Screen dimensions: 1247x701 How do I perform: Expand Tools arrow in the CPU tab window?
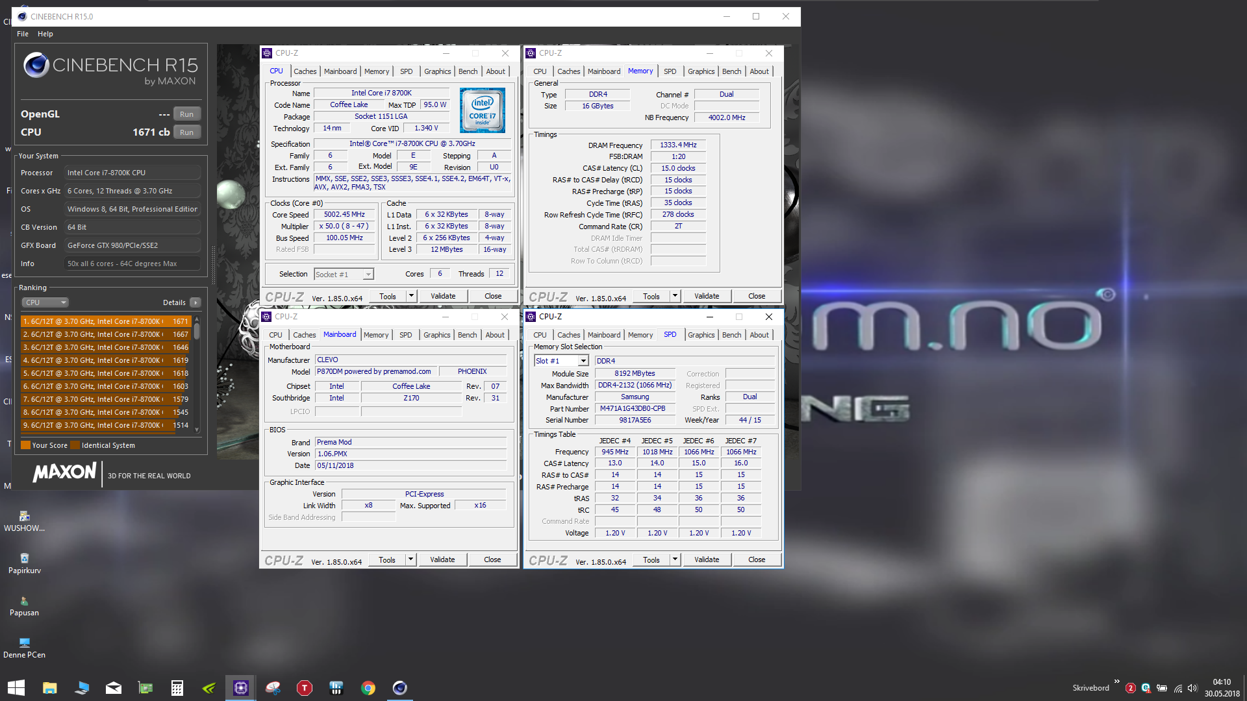[410, 296]
